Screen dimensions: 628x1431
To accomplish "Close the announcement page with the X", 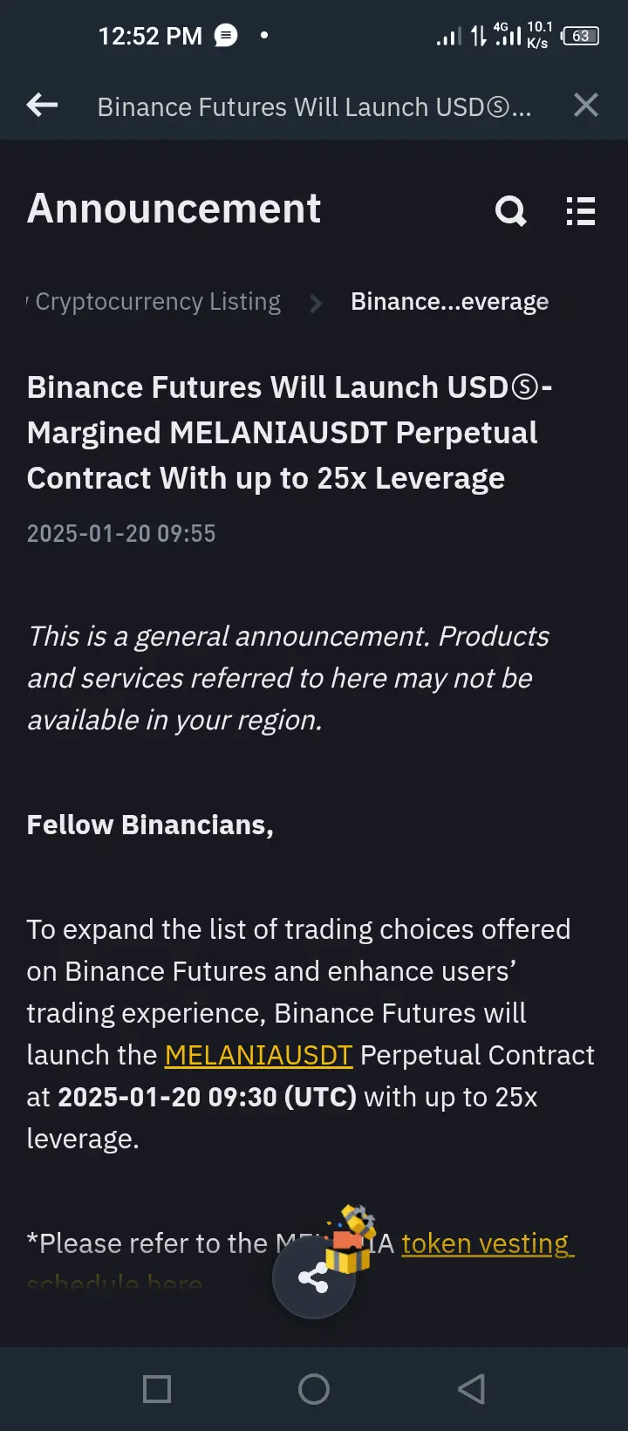I will click(586, 106).
